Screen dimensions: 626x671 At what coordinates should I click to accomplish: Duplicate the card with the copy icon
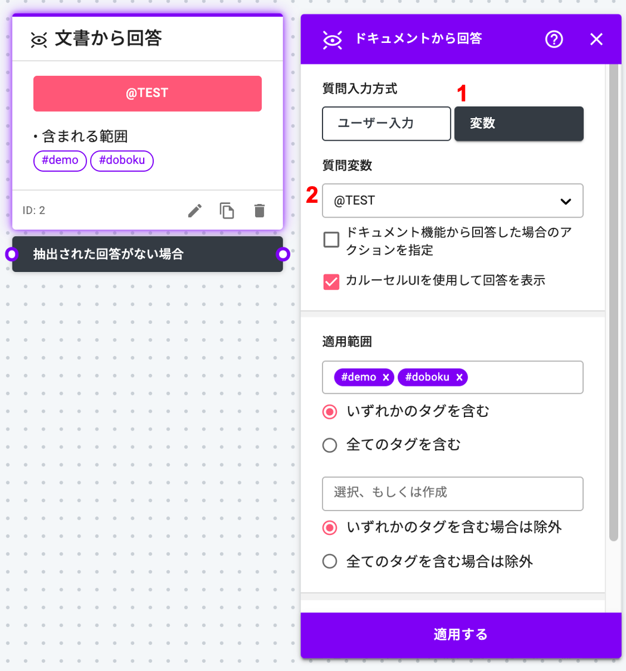227,211
